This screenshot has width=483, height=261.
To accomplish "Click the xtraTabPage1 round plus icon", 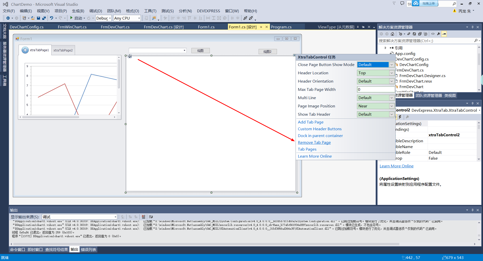I will 25,50.
